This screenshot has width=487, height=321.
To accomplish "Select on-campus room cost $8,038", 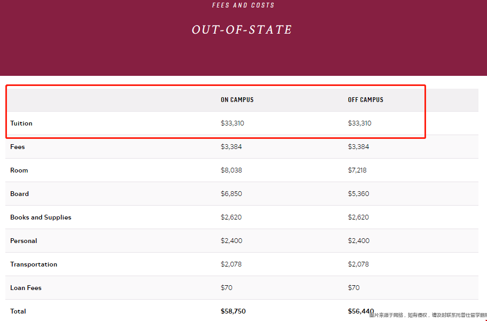I will click(231, 170).
